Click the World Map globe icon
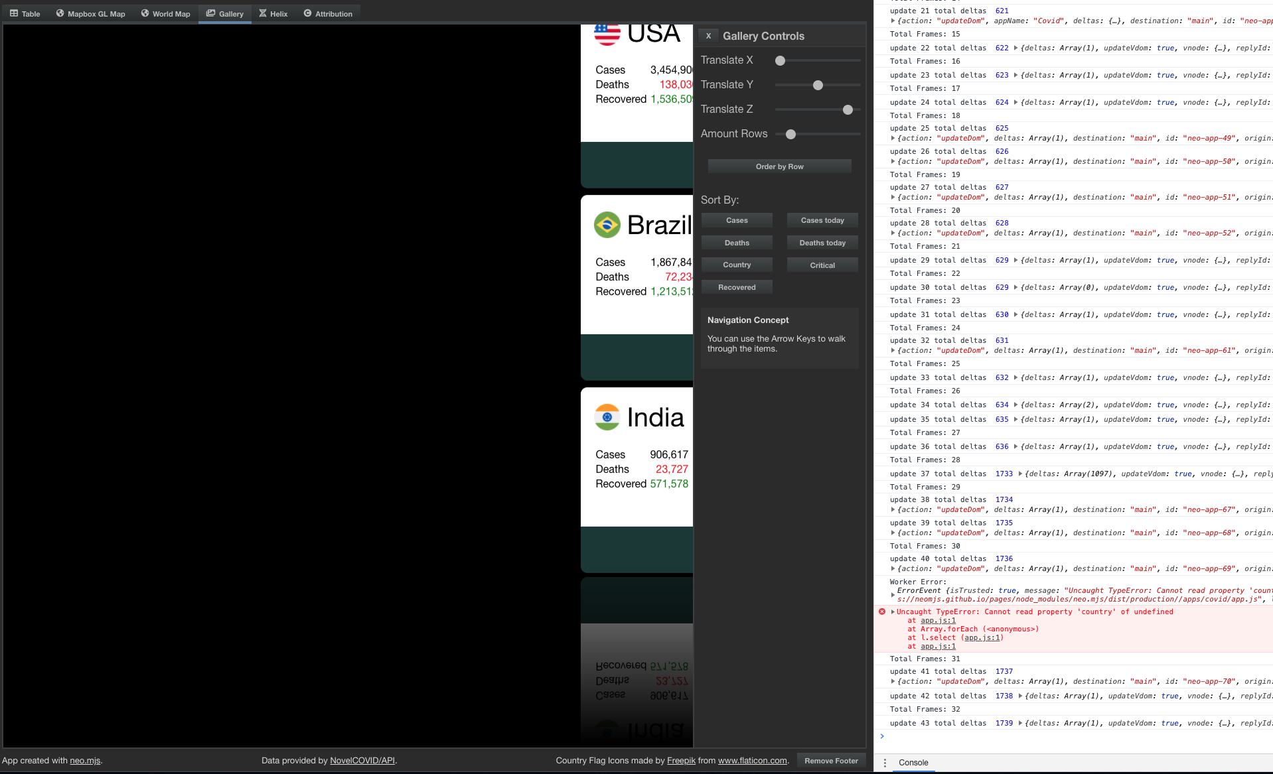The width and height of the screenshot is (1273, 774). pyautogui.click(x=145, y=13)
